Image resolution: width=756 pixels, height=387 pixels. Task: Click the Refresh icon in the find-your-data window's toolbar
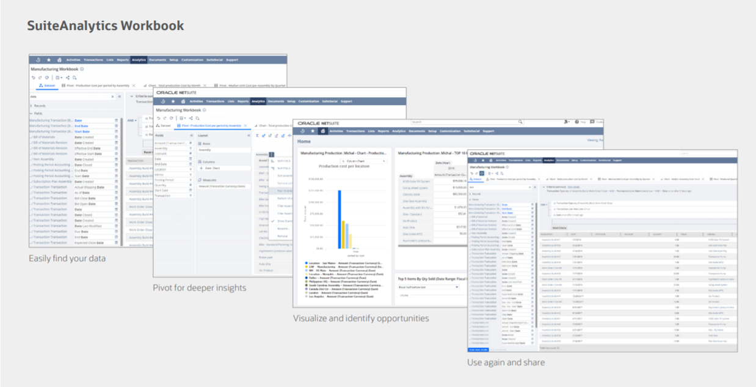[47, 78]
